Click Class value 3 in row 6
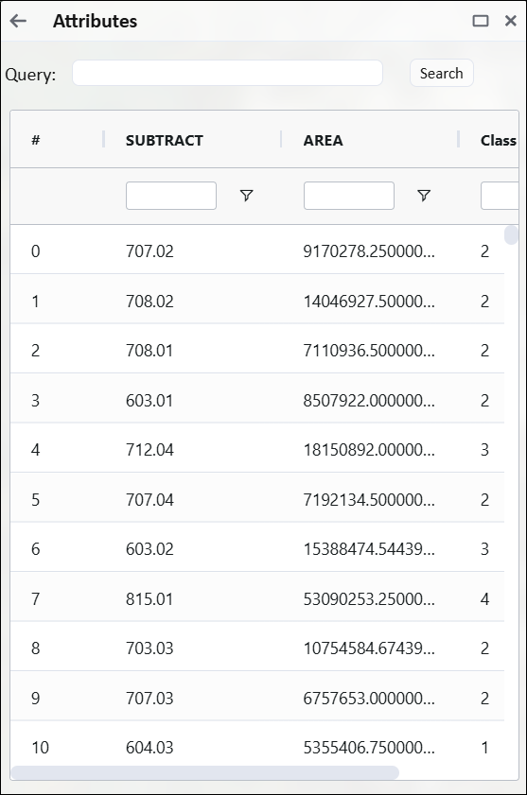Screen dimensions: 527x795 [484, 549]
